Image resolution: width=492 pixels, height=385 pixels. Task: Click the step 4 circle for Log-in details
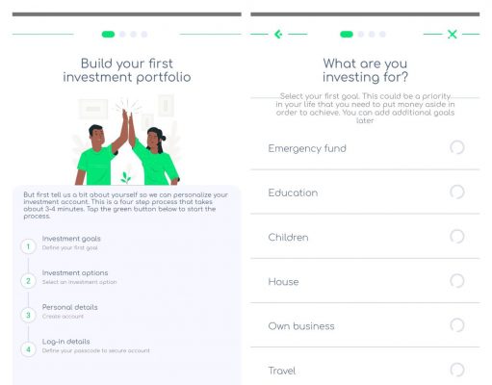[28, 349]
